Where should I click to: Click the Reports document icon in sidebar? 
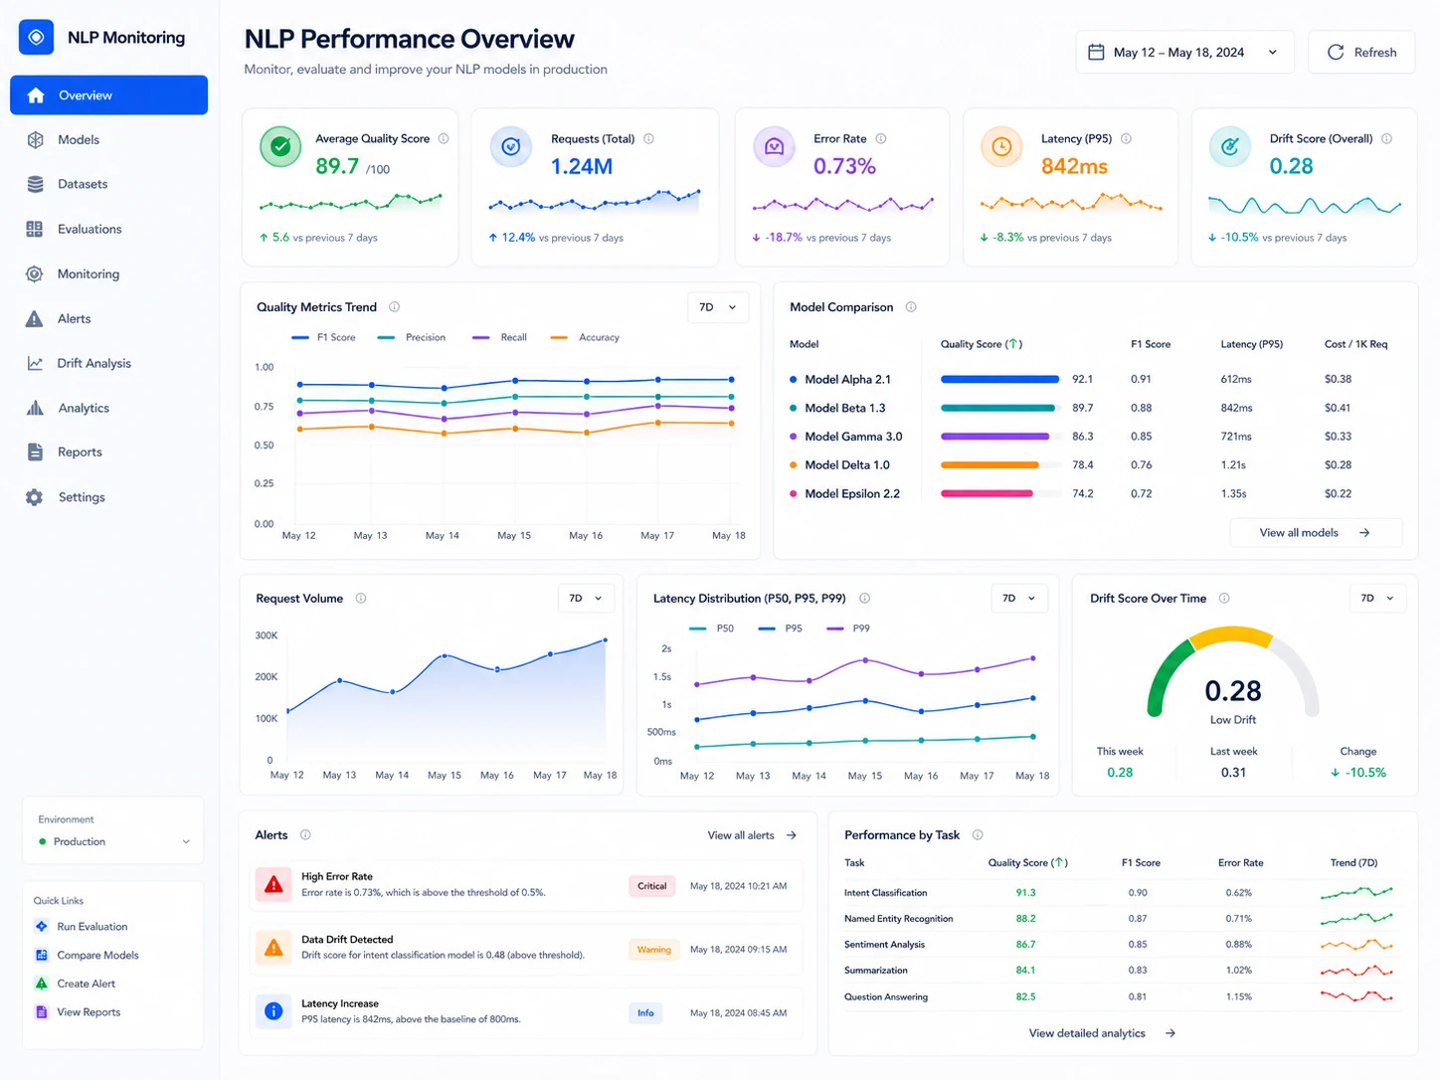[35, 451]
